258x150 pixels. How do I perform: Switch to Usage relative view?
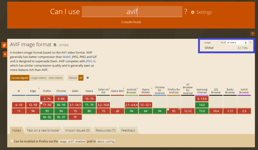[x=38, y=78]
